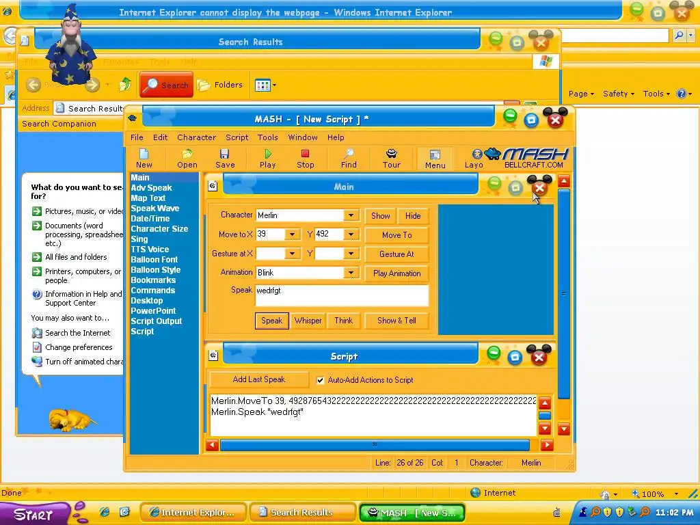Screen dimensions: 700x525
Task: Open the MASH Edit menu
Action: click(x=160, y=137)
